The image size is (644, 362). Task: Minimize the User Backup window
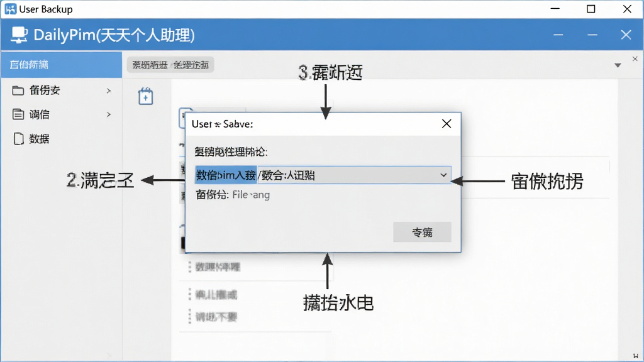click(555, 9)
